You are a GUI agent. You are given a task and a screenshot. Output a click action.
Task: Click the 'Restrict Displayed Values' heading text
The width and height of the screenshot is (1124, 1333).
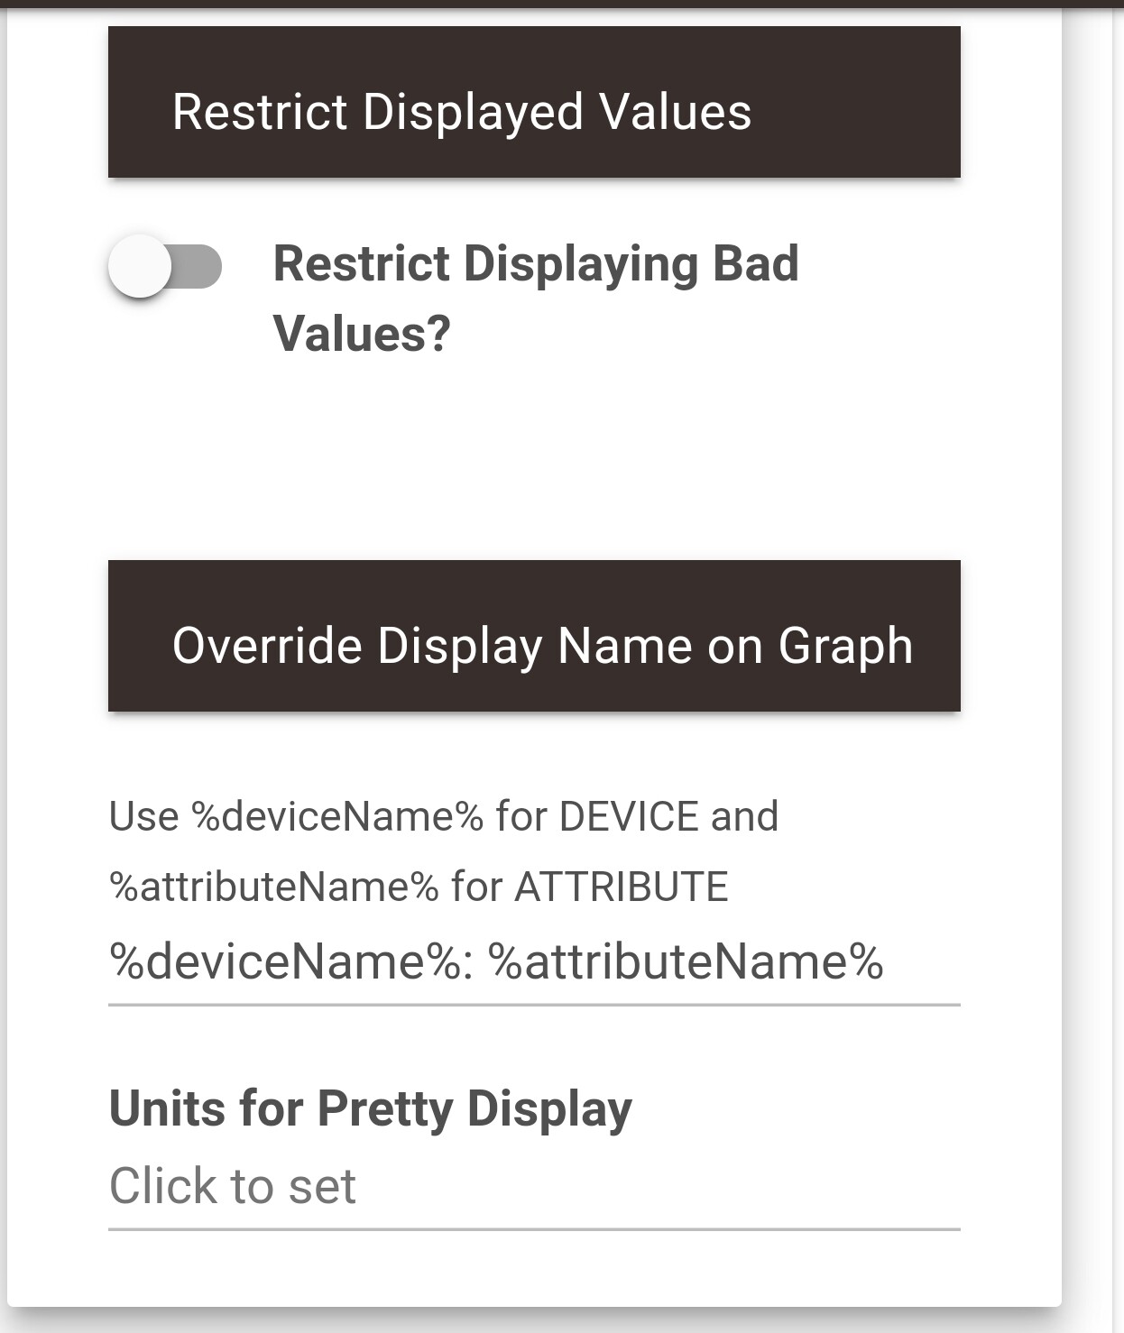(x=461, y=112)
